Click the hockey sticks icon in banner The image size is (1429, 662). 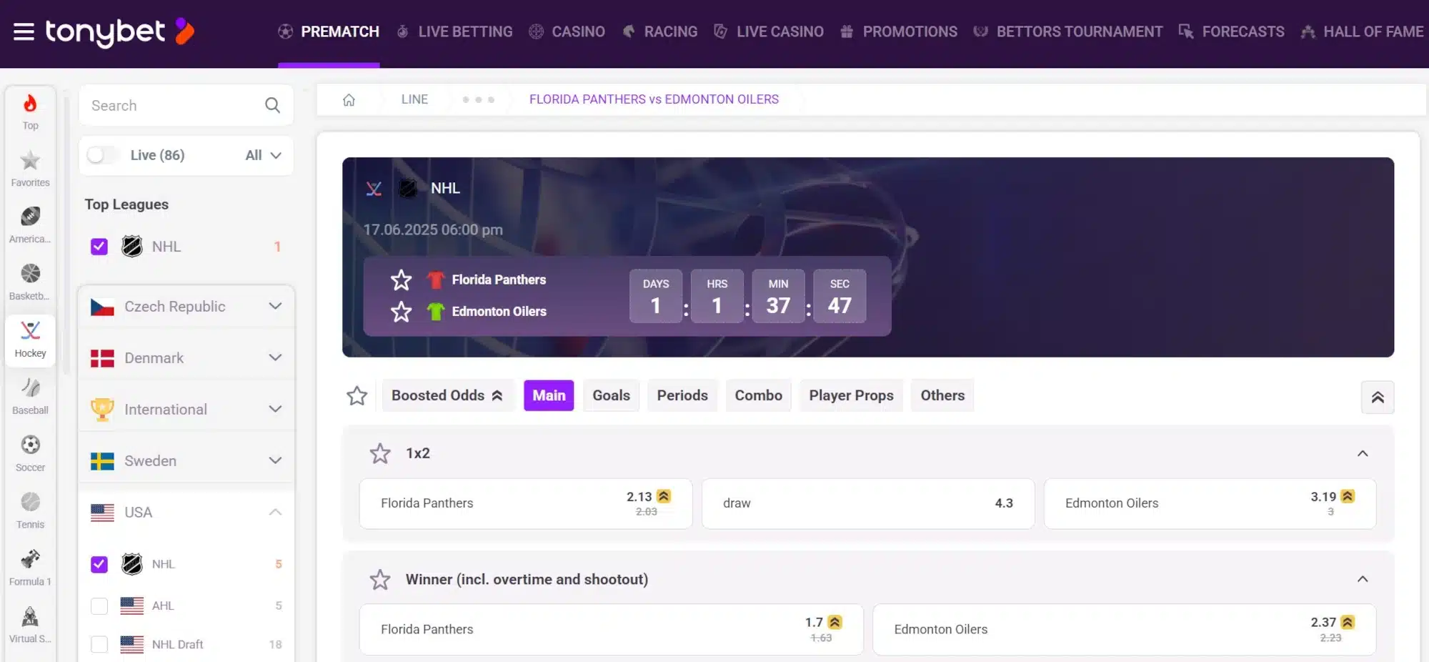374,189
